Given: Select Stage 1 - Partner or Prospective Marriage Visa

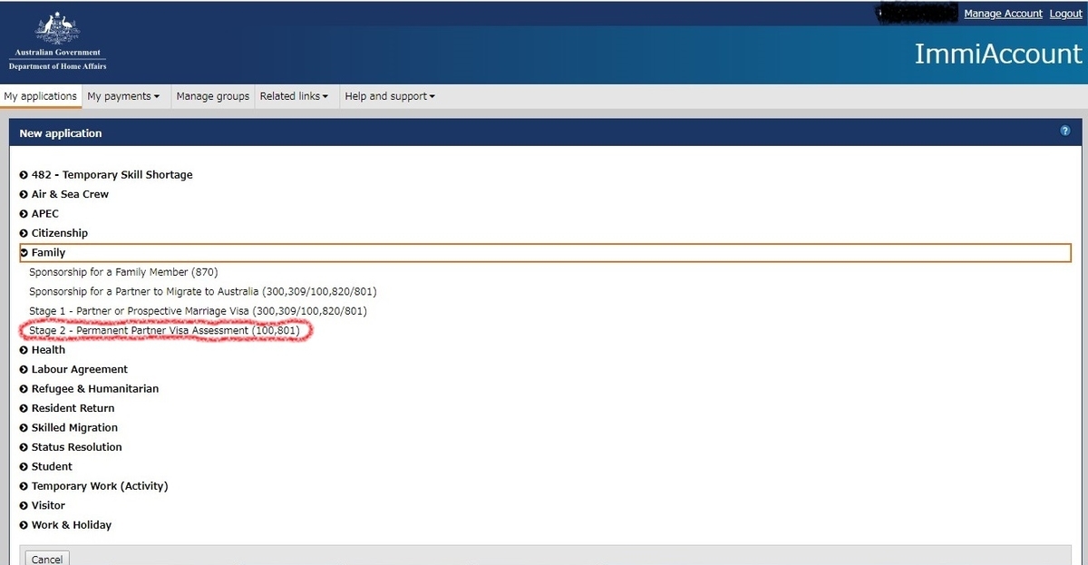Looking at the screenshot, I should (x=198, y=311).
